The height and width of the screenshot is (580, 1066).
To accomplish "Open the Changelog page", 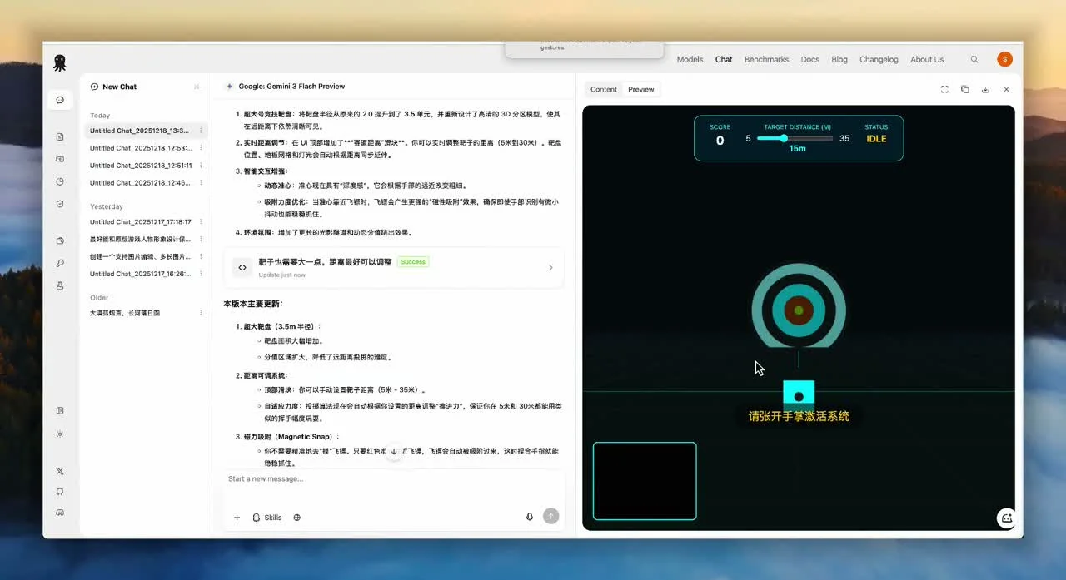I will tap(879, 60).
